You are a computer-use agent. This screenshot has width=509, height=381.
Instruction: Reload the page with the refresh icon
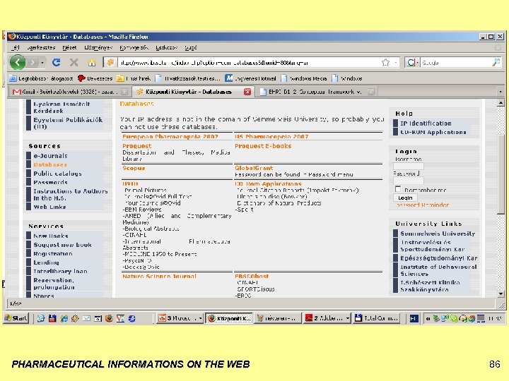click(56, 62)
